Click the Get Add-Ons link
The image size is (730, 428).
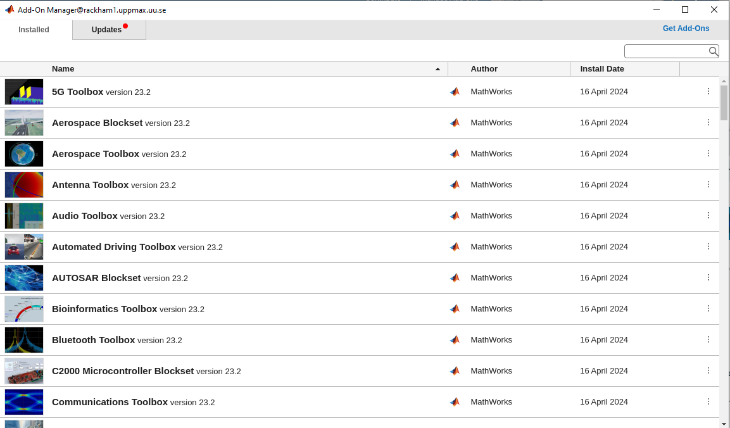(x=686, y=28)
